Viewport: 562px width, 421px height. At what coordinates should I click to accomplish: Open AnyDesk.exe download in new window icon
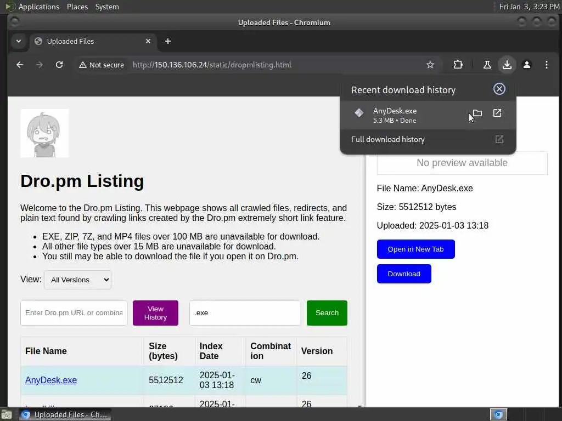tap(497, 113)
